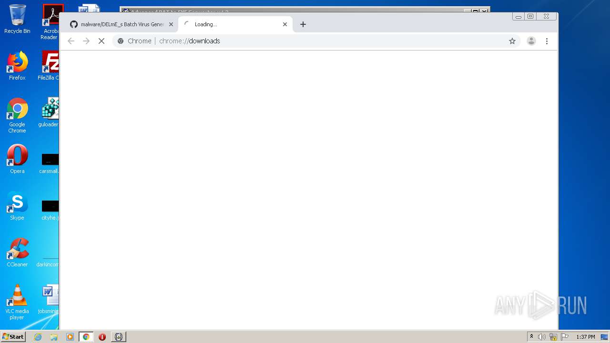Open the FileZilla Client desktop shortcut

[x=49, y=66]
